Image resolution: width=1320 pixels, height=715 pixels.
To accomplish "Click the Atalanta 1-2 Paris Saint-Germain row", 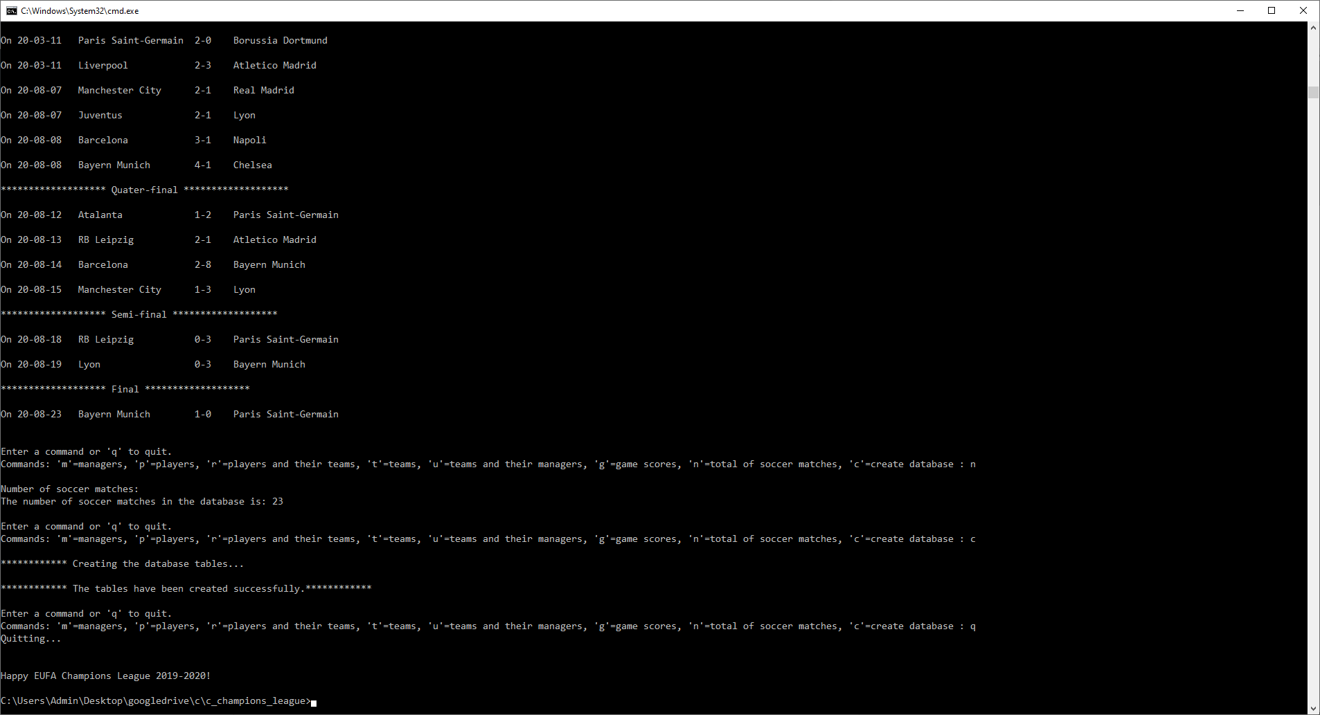I will 170,215.
